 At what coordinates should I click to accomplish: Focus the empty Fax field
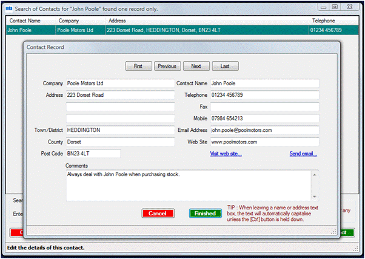click(264, 107)
